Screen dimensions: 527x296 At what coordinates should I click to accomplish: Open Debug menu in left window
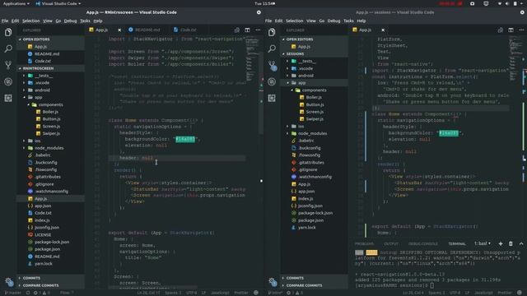[x=70, y=21]
